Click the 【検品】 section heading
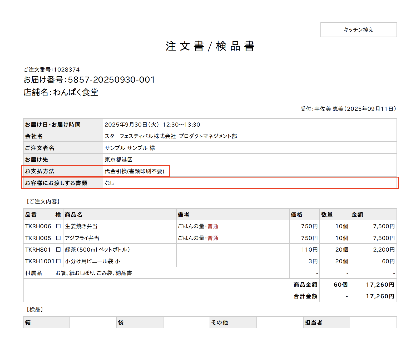This screenshot has height=348, width=416. (34, 309)
